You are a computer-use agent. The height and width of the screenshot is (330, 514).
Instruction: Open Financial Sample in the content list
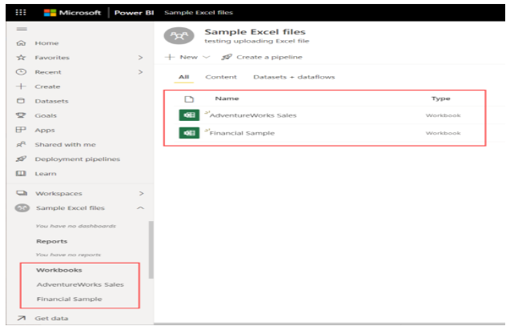point(243,133)
